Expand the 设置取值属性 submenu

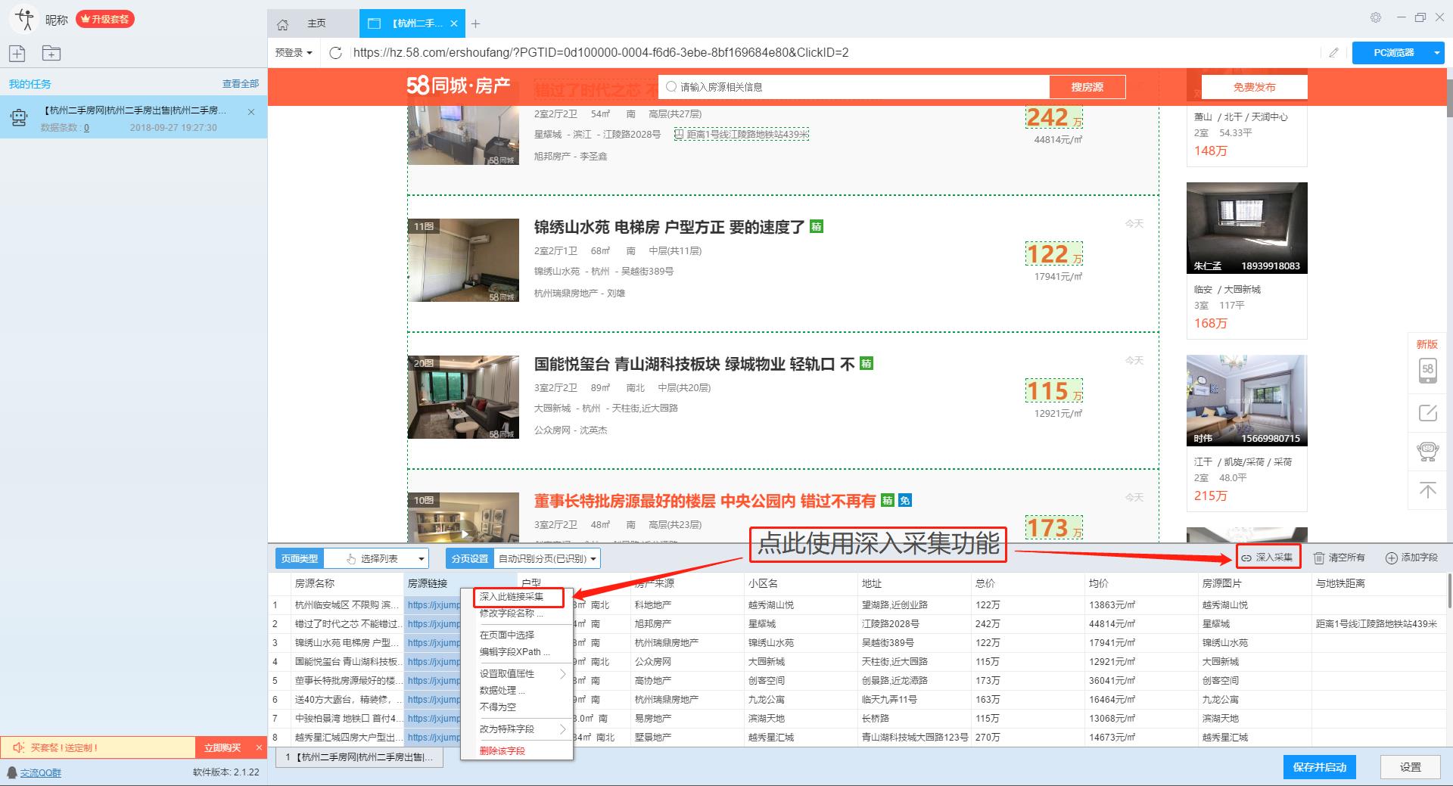523,673
